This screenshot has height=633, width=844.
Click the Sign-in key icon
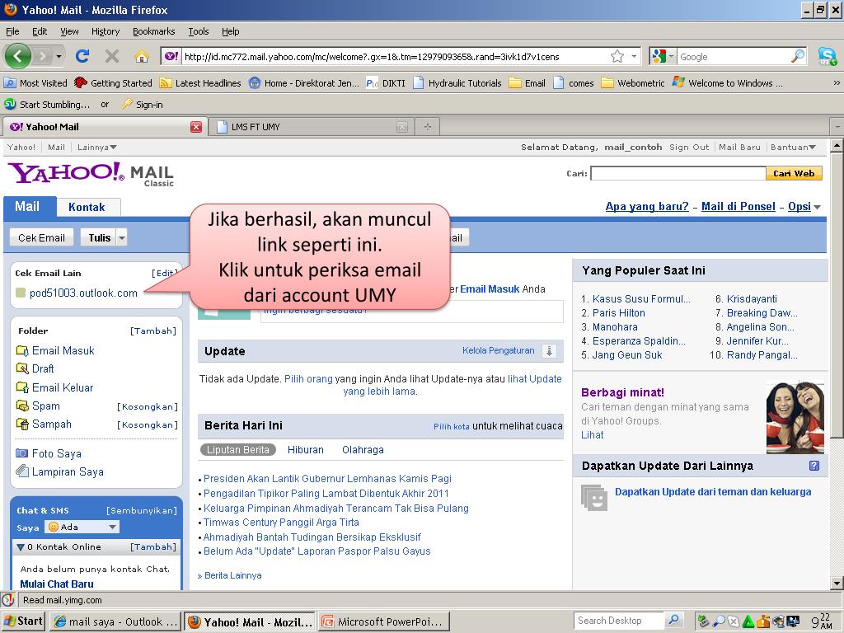coord(127,104)
